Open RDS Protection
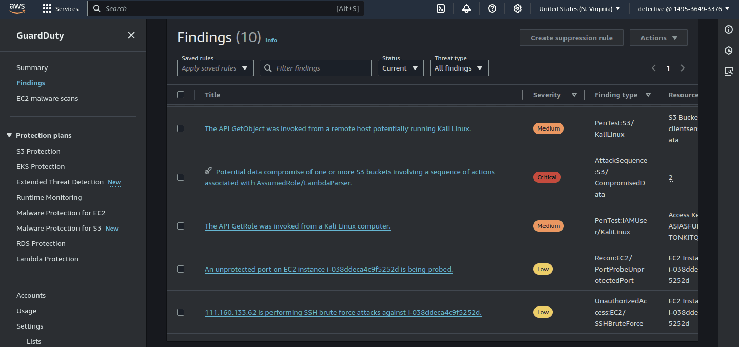Image resolution: width=739 pixels, height=347 pixels. click(41, 243)
